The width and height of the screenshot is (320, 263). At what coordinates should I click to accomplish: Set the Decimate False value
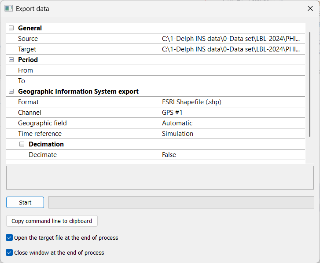[x=232, y=155]
